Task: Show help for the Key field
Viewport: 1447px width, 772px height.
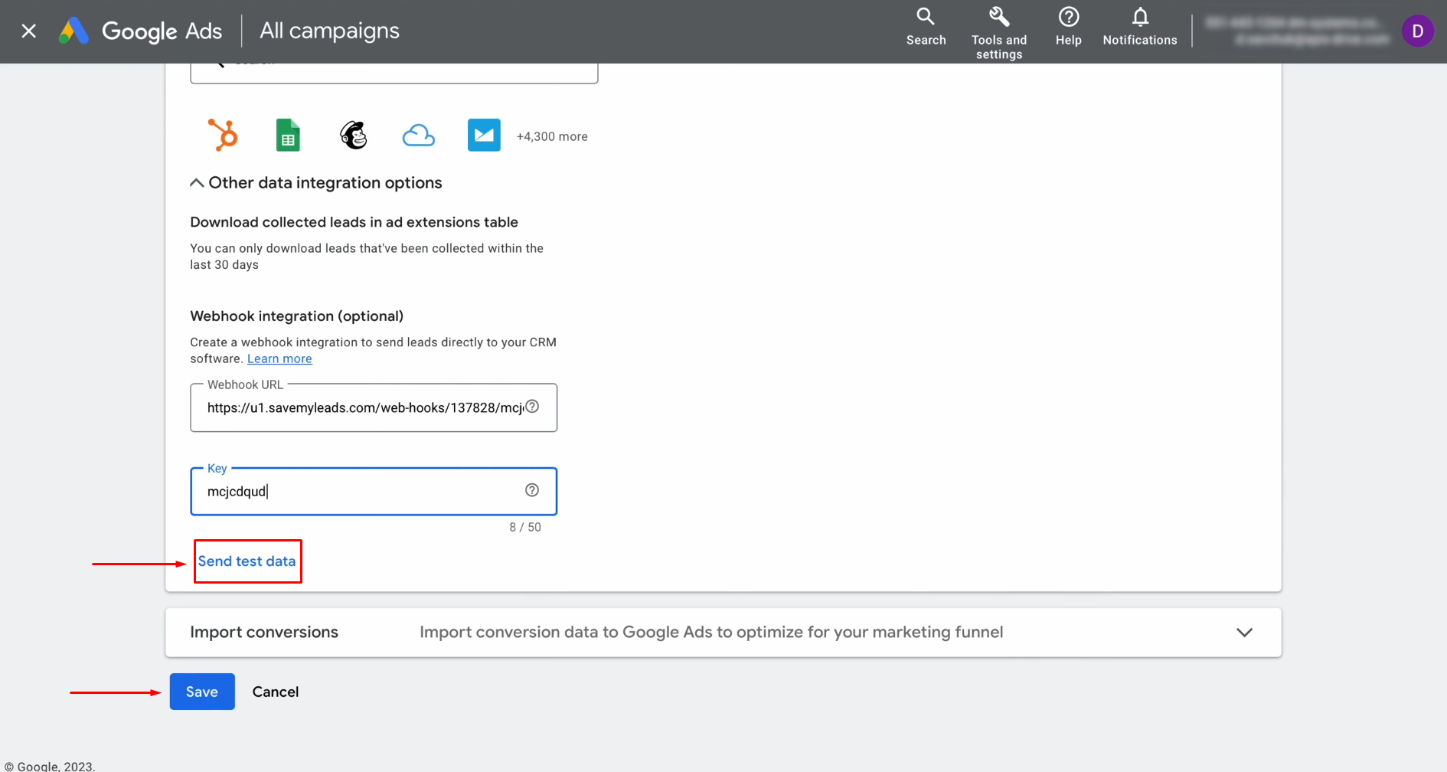Action: point(532,490)
